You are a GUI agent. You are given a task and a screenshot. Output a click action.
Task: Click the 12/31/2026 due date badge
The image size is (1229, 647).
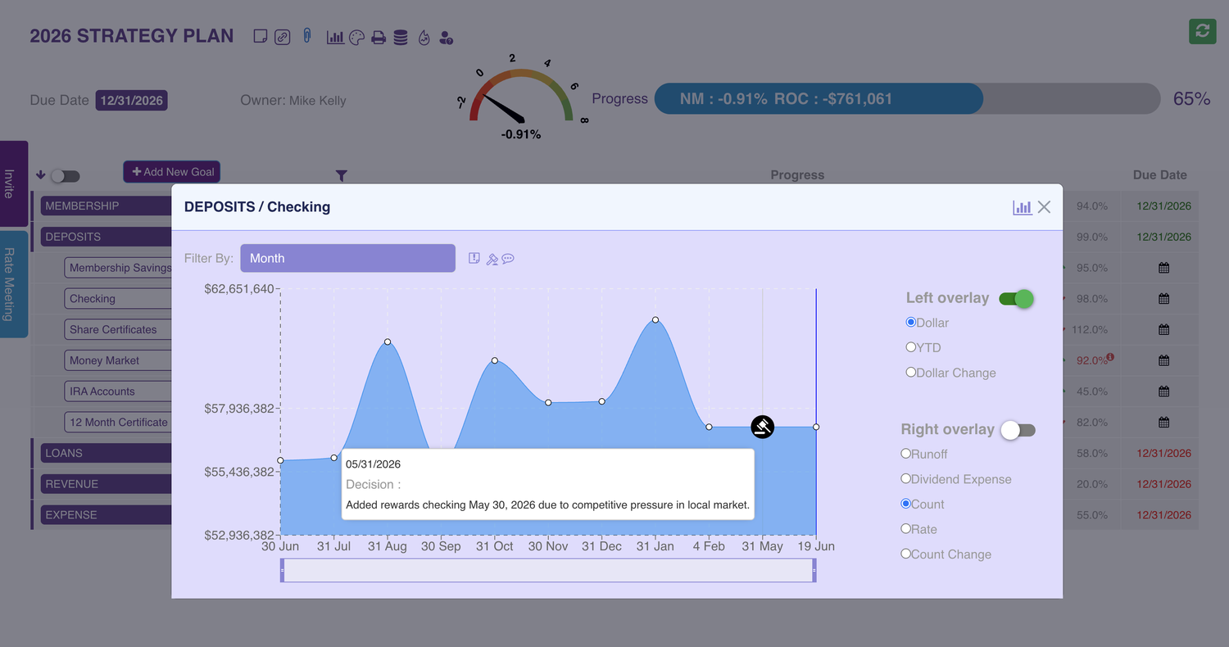131,101
